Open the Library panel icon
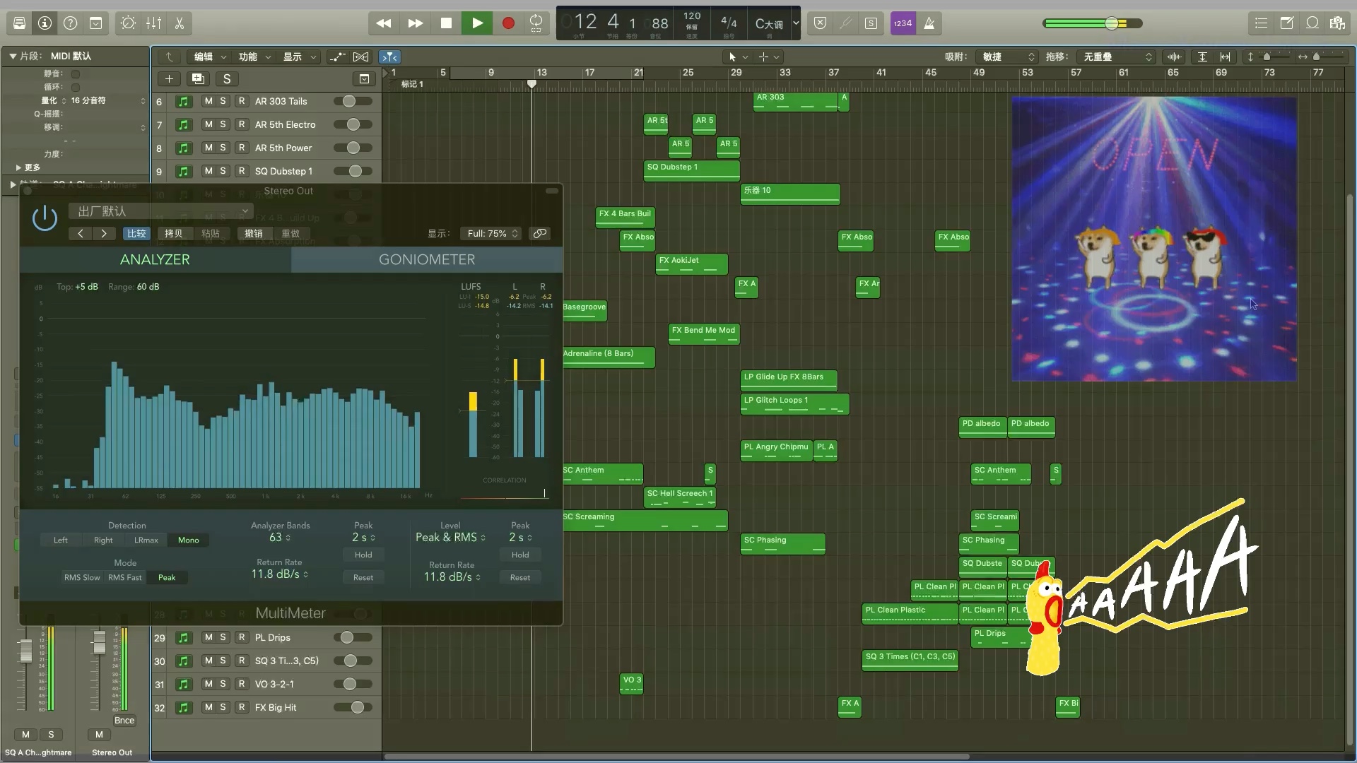Image resolution: width=1357 pixels, height=763 pixels. 19,23
